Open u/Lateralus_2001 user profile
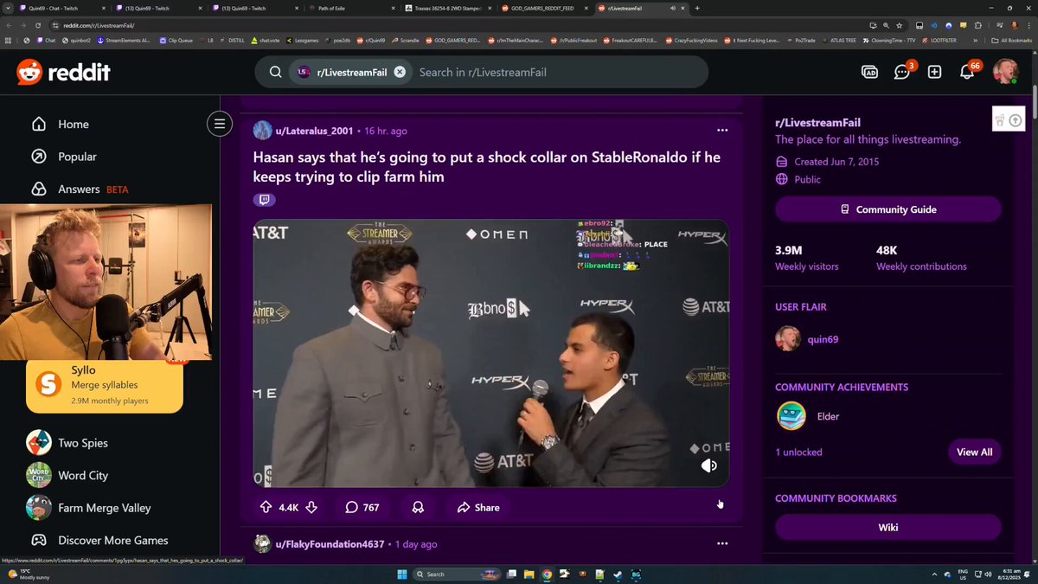Viewport: 1038px width, 584px height. (x=314, y=131)
